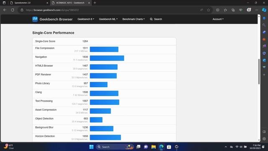Screen dimensions: 268x151
Task: Open the read aloud icon in address bar
Action: click(202, 10)
